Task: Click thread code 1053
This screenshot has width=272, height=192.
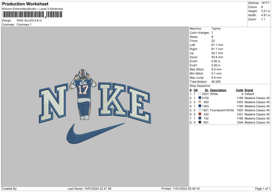Action: tap(240, 102)
